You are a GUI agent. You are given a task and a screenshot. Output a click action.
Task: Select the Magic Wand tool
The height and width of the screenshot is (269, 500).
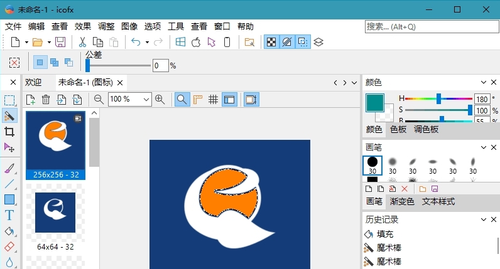[9, 116]
